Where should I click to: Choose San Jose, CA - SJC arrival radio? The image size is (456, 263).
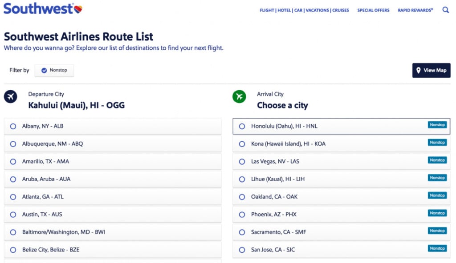click(x=242, y=250)
